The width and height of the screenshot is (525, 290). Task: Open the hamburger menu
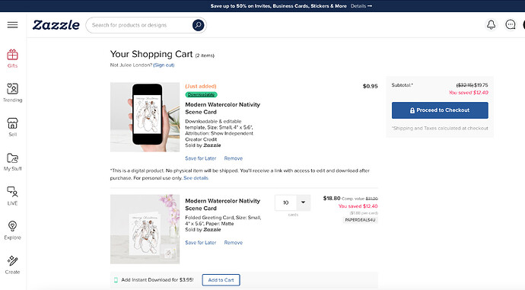tap(12, 25)
